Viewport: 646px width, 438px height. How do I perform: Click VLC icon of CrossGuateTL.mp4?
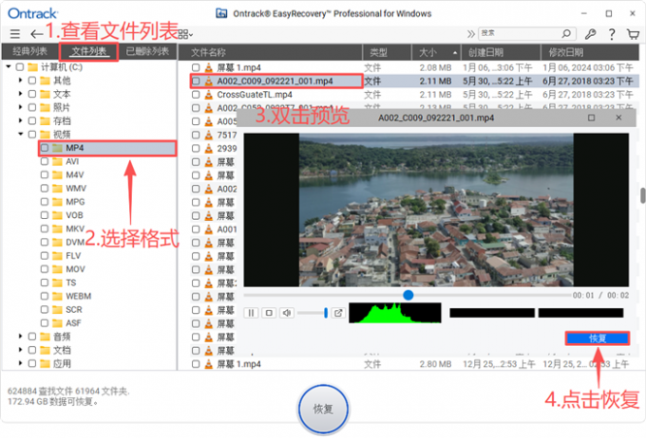pos(209,95)
